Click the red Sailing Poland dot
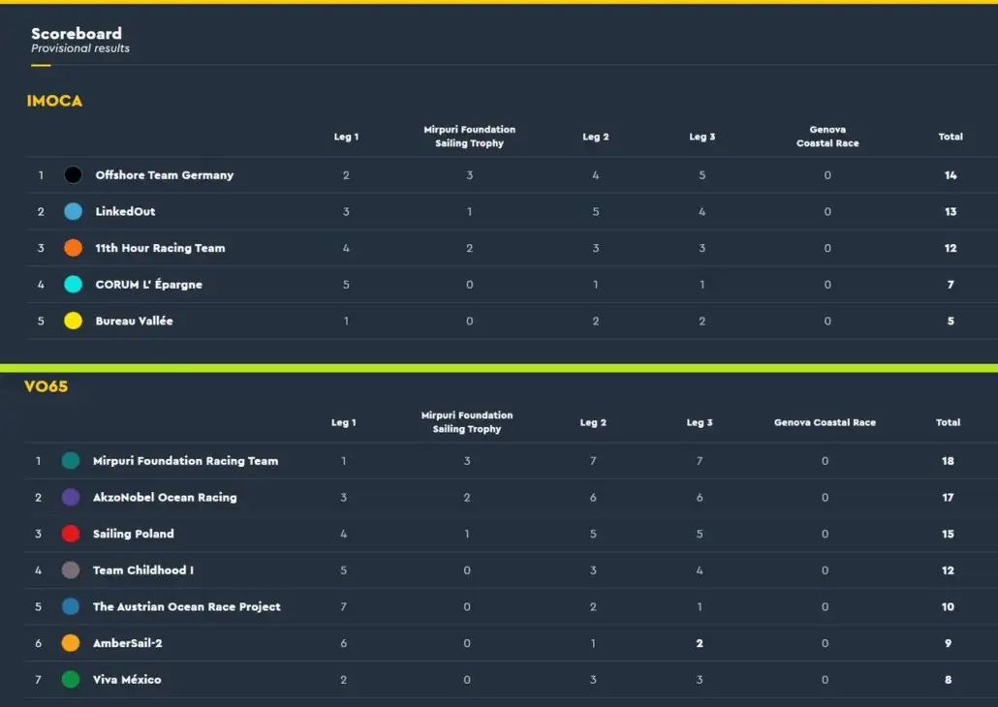This screenshot has height=707, width=998. (x=71, y=534)
